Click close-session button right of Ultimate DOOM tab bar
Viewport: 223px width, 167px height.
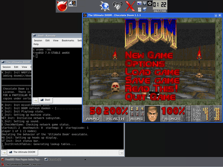pyautogui.click(x=121, y=153)
